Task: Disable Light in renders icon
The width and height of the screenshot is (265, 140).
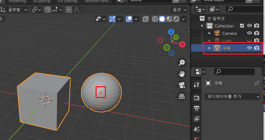Action: click(257, 40)
